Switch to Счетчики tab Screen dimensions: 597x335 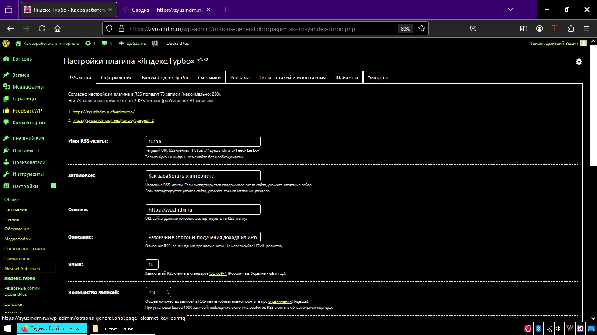click(x=209, y=77)
